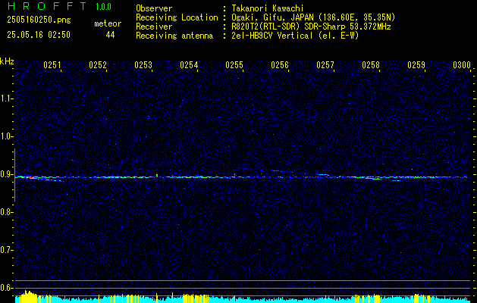Click the 0253 time marker
Screen dimensions: 477x303
click(x=143, y=65)
